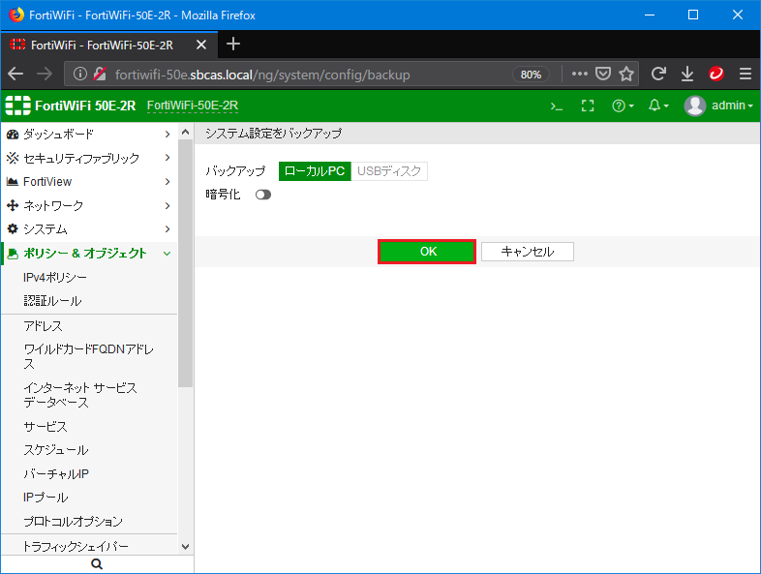Open a new browser tab
761x574 pixels.
(233, 45)
